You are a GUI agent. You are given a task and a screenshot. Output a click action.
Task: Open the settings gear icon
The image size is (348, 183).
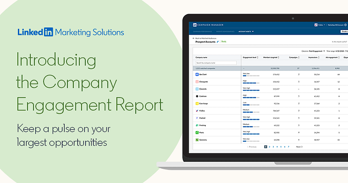[345, 25]
